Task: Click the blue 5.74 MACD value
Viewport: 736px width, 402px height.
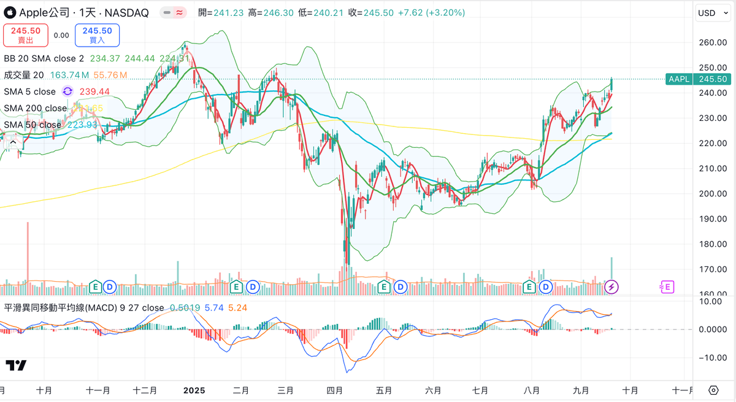Action: (x=215, y=307)
